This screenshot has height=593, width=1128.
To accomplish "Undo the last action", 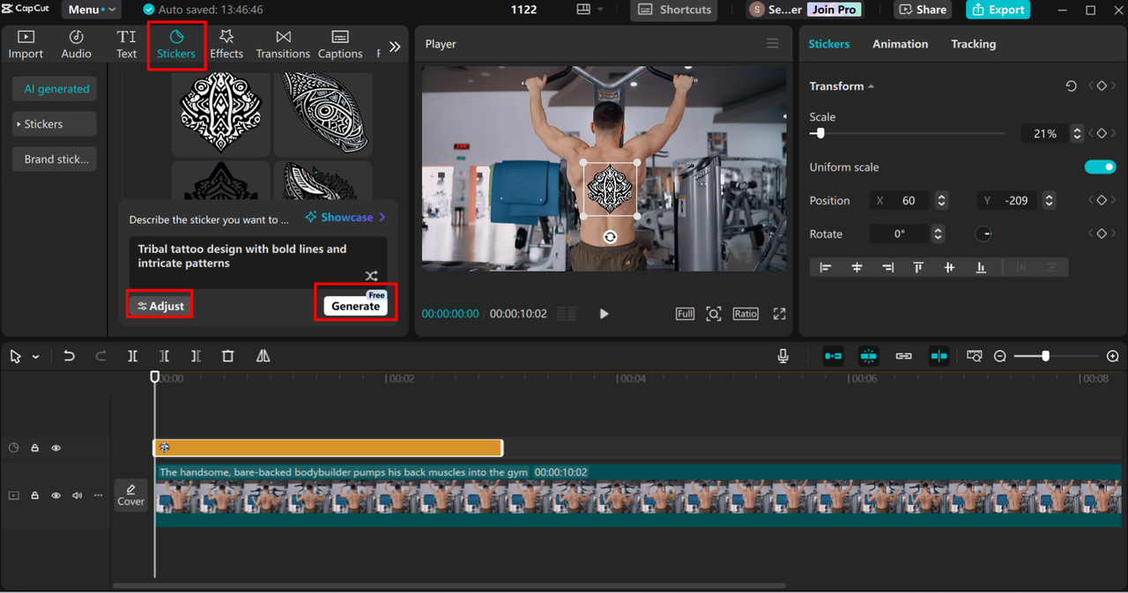I will 69,356.
